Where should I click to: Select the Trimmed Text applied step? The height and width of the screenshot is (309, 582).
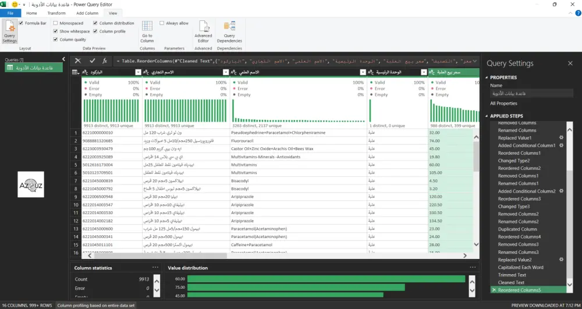[512, 275]
